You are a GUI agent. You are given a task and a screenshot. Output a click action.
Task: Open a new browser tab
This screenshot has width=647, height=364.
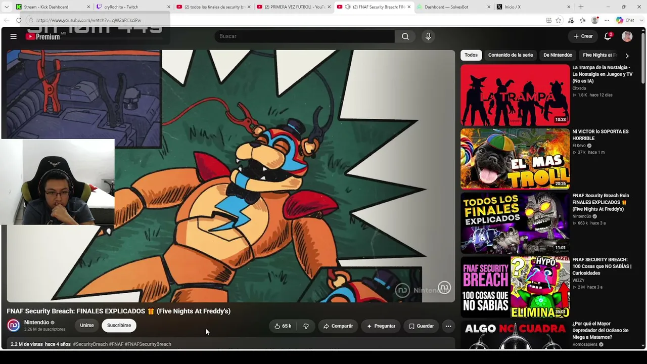pos(581,7)
